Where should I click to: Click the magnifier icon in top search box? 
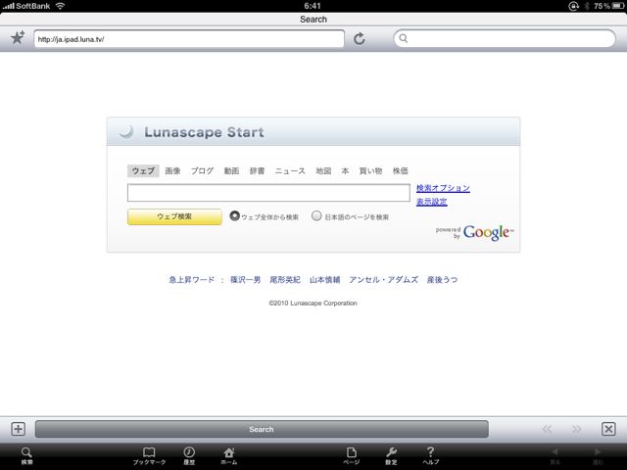tap(404, 38)
